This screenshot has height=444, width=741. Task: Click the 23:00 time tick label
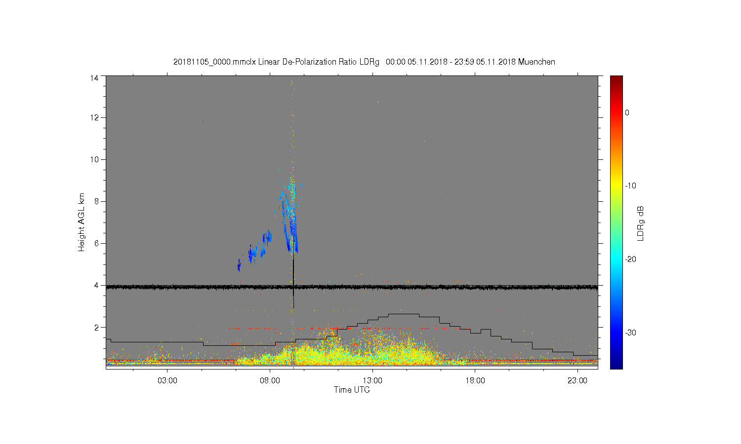577,381
